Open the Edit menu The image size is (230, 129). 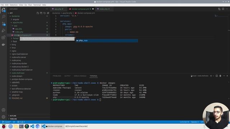click(7, 5)
